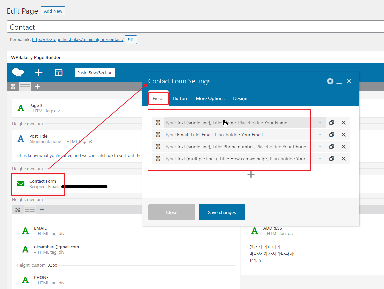Open the More Options tab
The width and height of the screenshot is (384, 289).
point(210,98)
